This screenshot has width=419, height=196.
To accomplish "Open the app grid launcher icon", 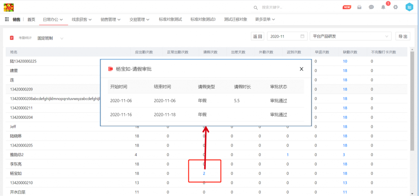I will 7,19.
